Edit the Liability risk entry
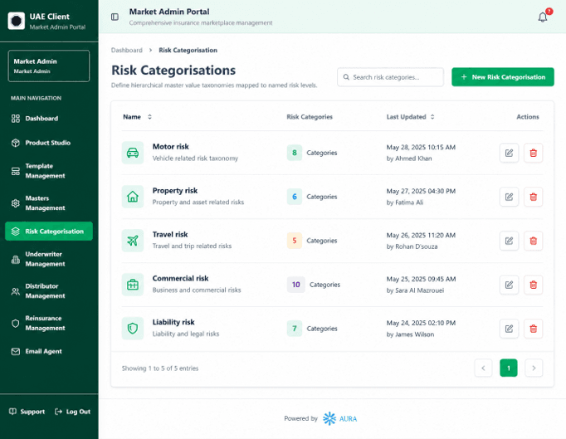Viewport: 566px width, 439px height. (509, 329)
